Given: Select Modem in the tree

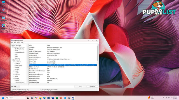Looking at the screenshot, I should click(x=17, y=73).
